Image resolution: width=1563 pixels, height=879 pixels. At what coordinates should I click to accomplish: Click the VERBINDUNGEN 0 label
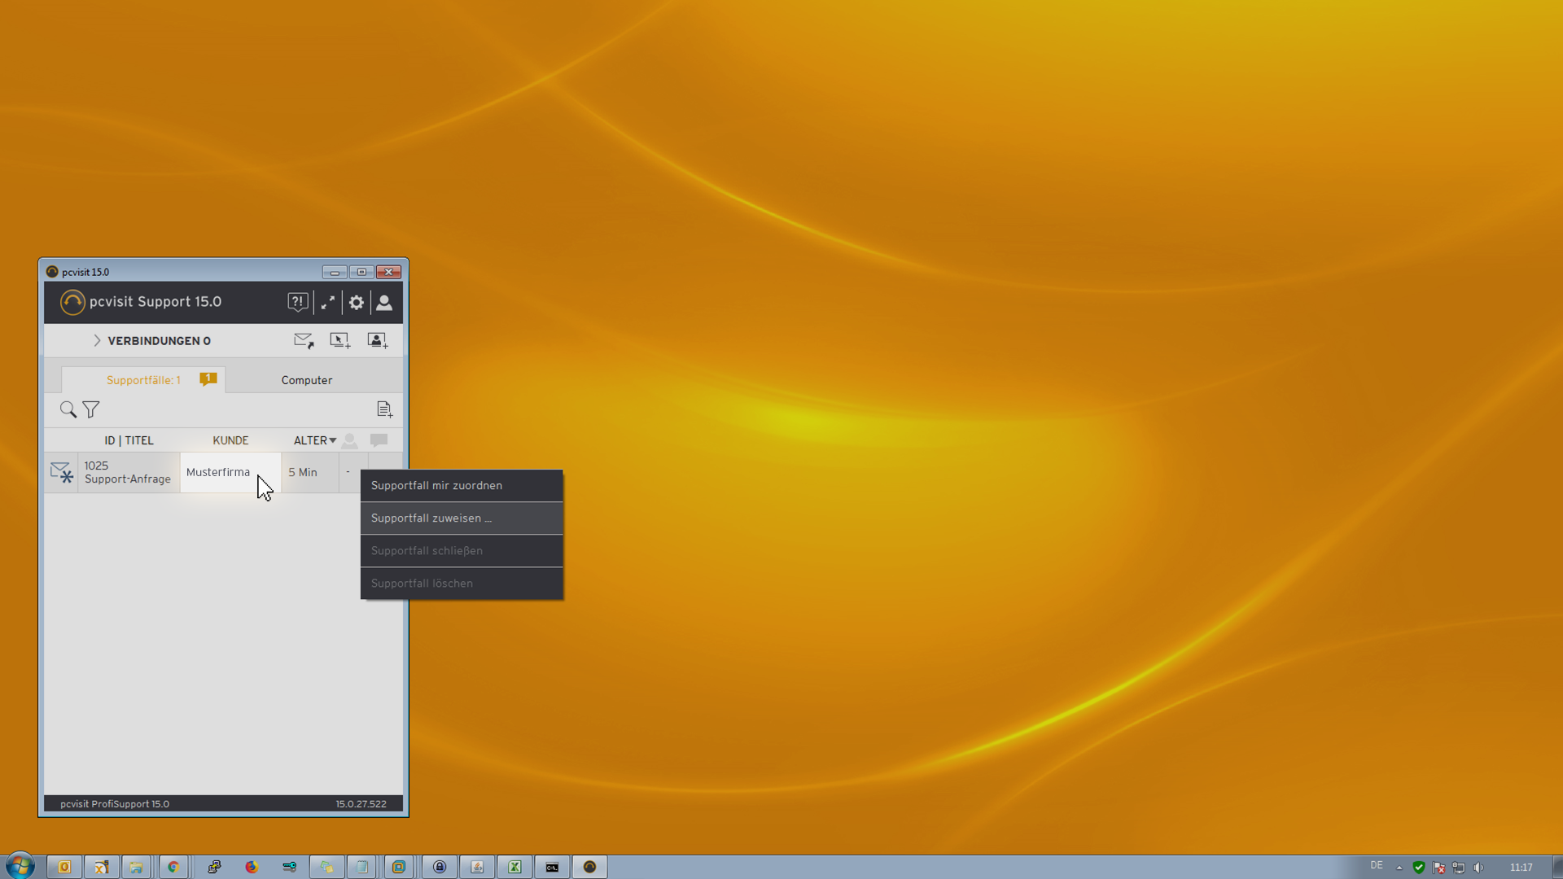coord(159,341)
